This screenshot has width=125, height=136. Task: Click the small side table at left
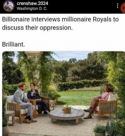(x=10, y=118)
